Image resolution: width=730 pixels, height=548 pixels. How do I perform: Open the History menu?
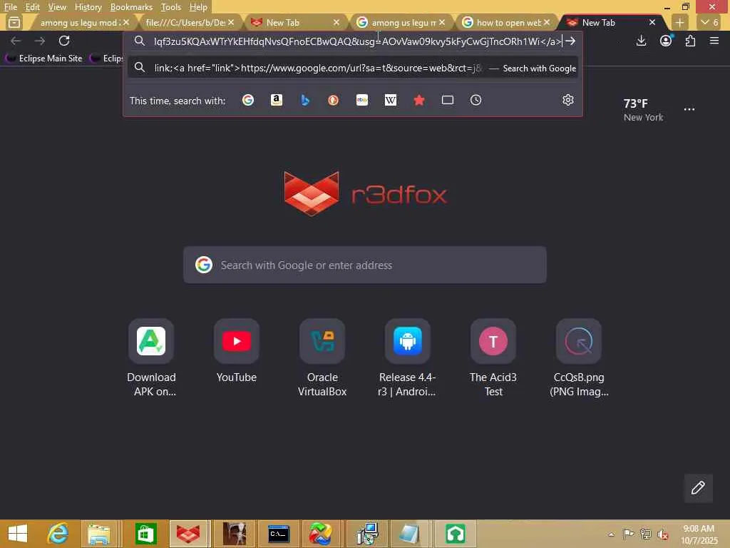[x=88, y=7]
